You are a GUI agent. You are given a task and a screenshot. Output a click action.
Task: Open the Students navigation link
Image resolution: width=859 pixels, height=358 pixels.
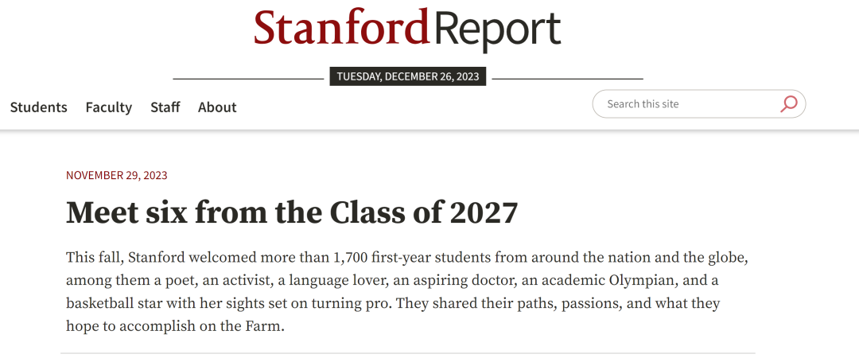pos(38,107)
